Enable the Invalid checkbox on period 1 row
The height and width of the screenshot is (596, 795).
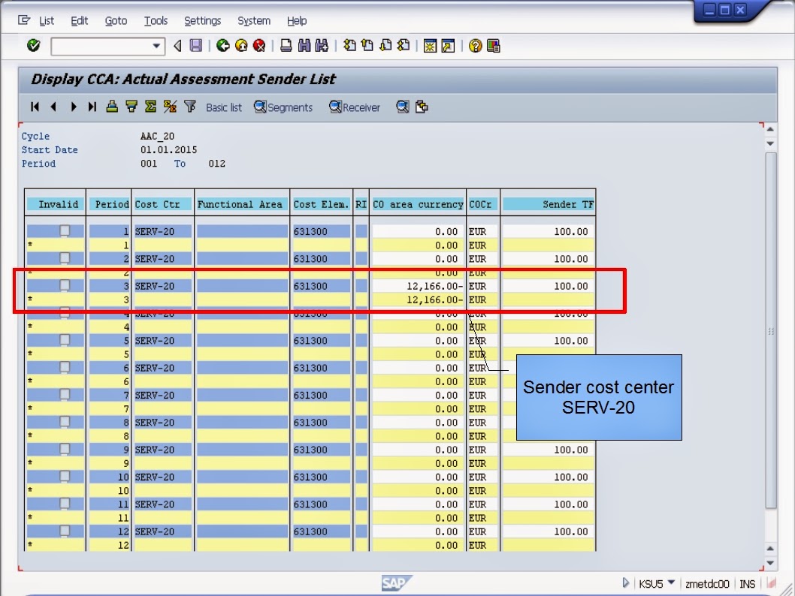66,231
